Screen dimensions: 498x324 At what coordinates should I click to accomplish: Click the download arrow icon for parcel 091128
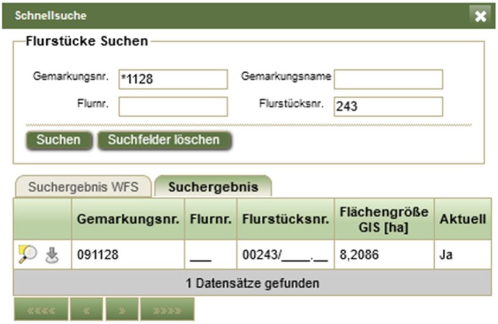(x=53, y=255)
